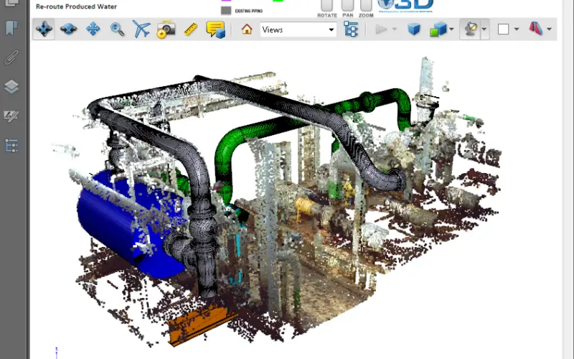Toggle the Model Tree
Image resolution: width=574 pixels, height=359 pixels.
pos(351,29)
